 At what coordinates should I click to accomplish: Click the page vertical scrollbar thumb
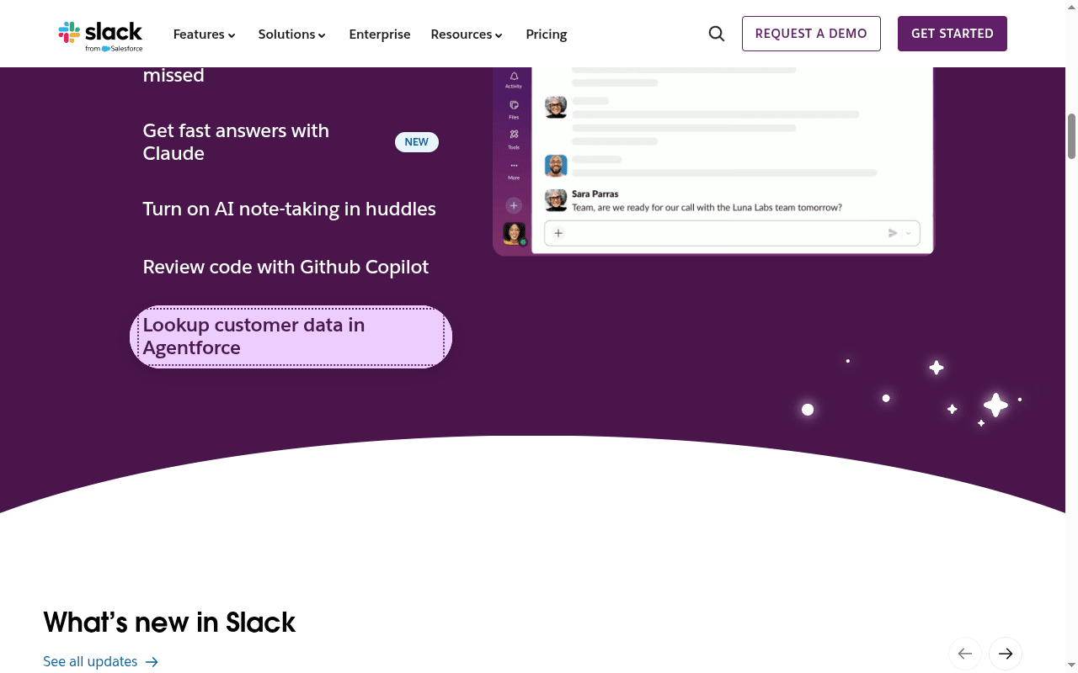click(x=1072, y=135)
